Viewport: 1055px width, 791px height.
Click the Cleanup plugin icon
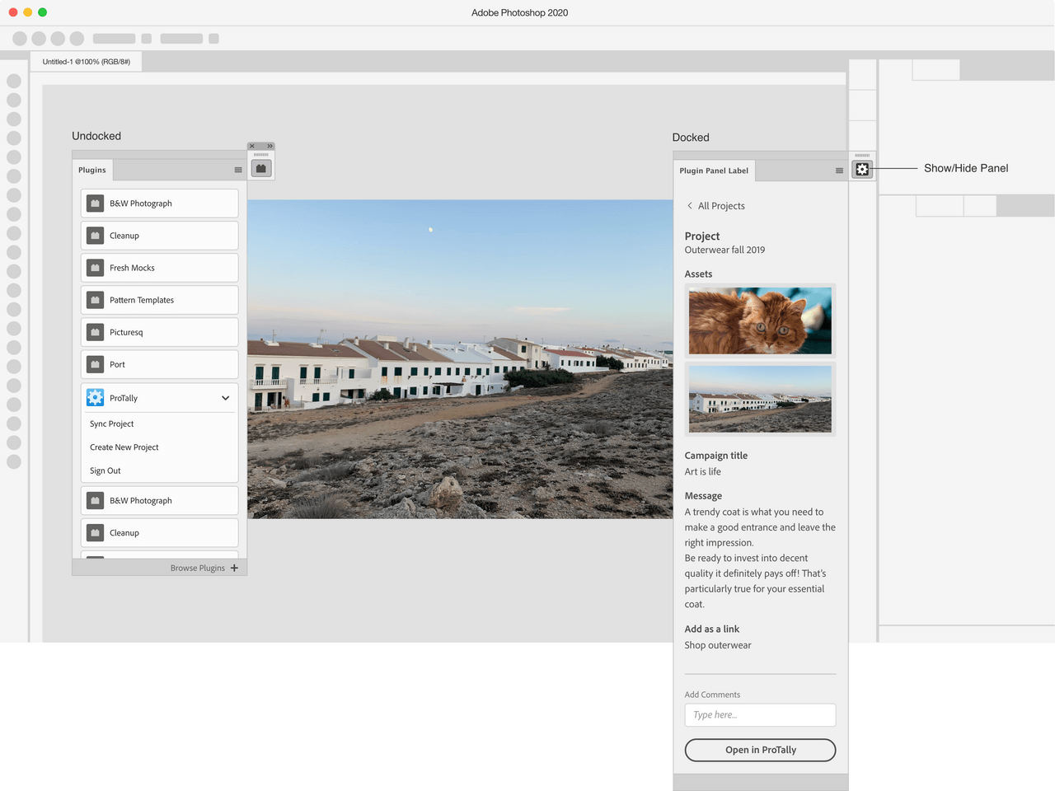(x=94, y=235)
